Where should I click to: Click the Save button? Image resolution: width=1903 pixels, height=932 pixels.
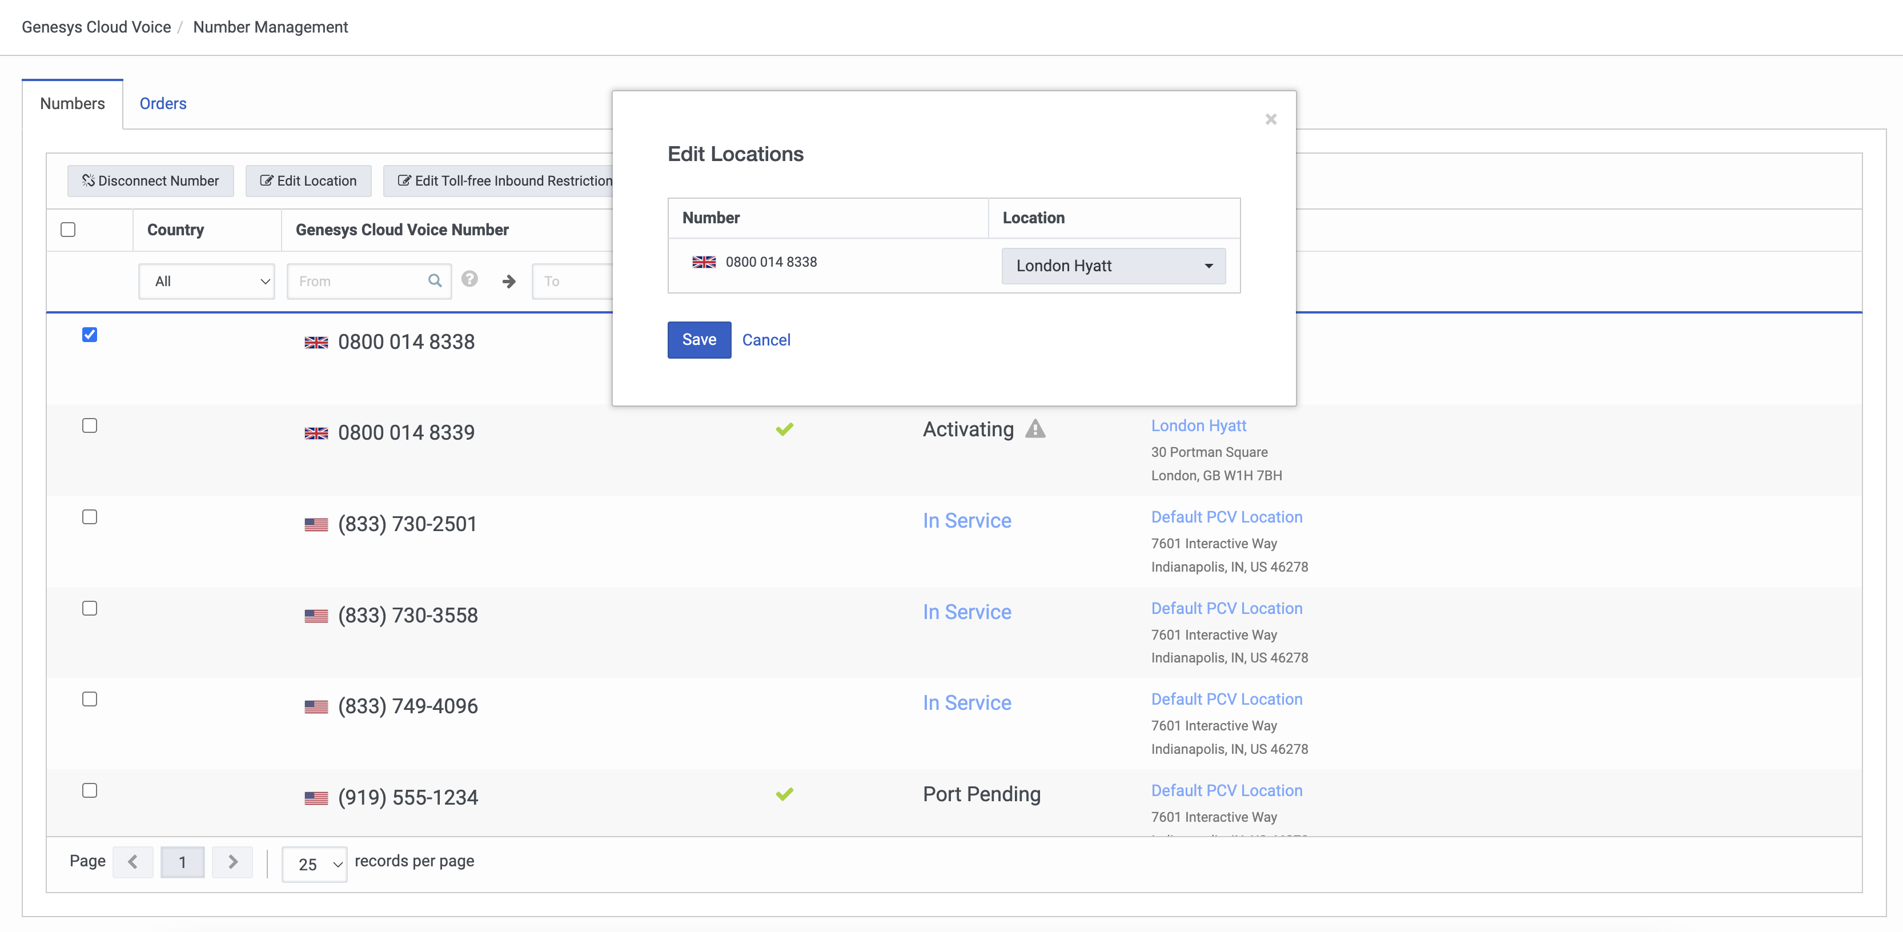pos(699,340)
